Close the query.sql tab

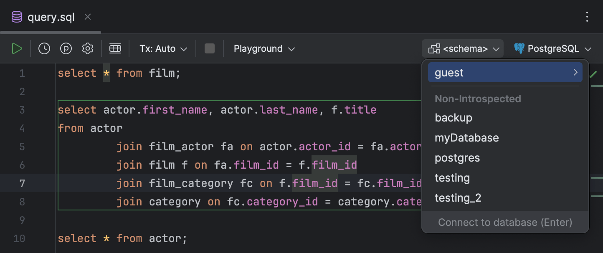tap(87, 17)
